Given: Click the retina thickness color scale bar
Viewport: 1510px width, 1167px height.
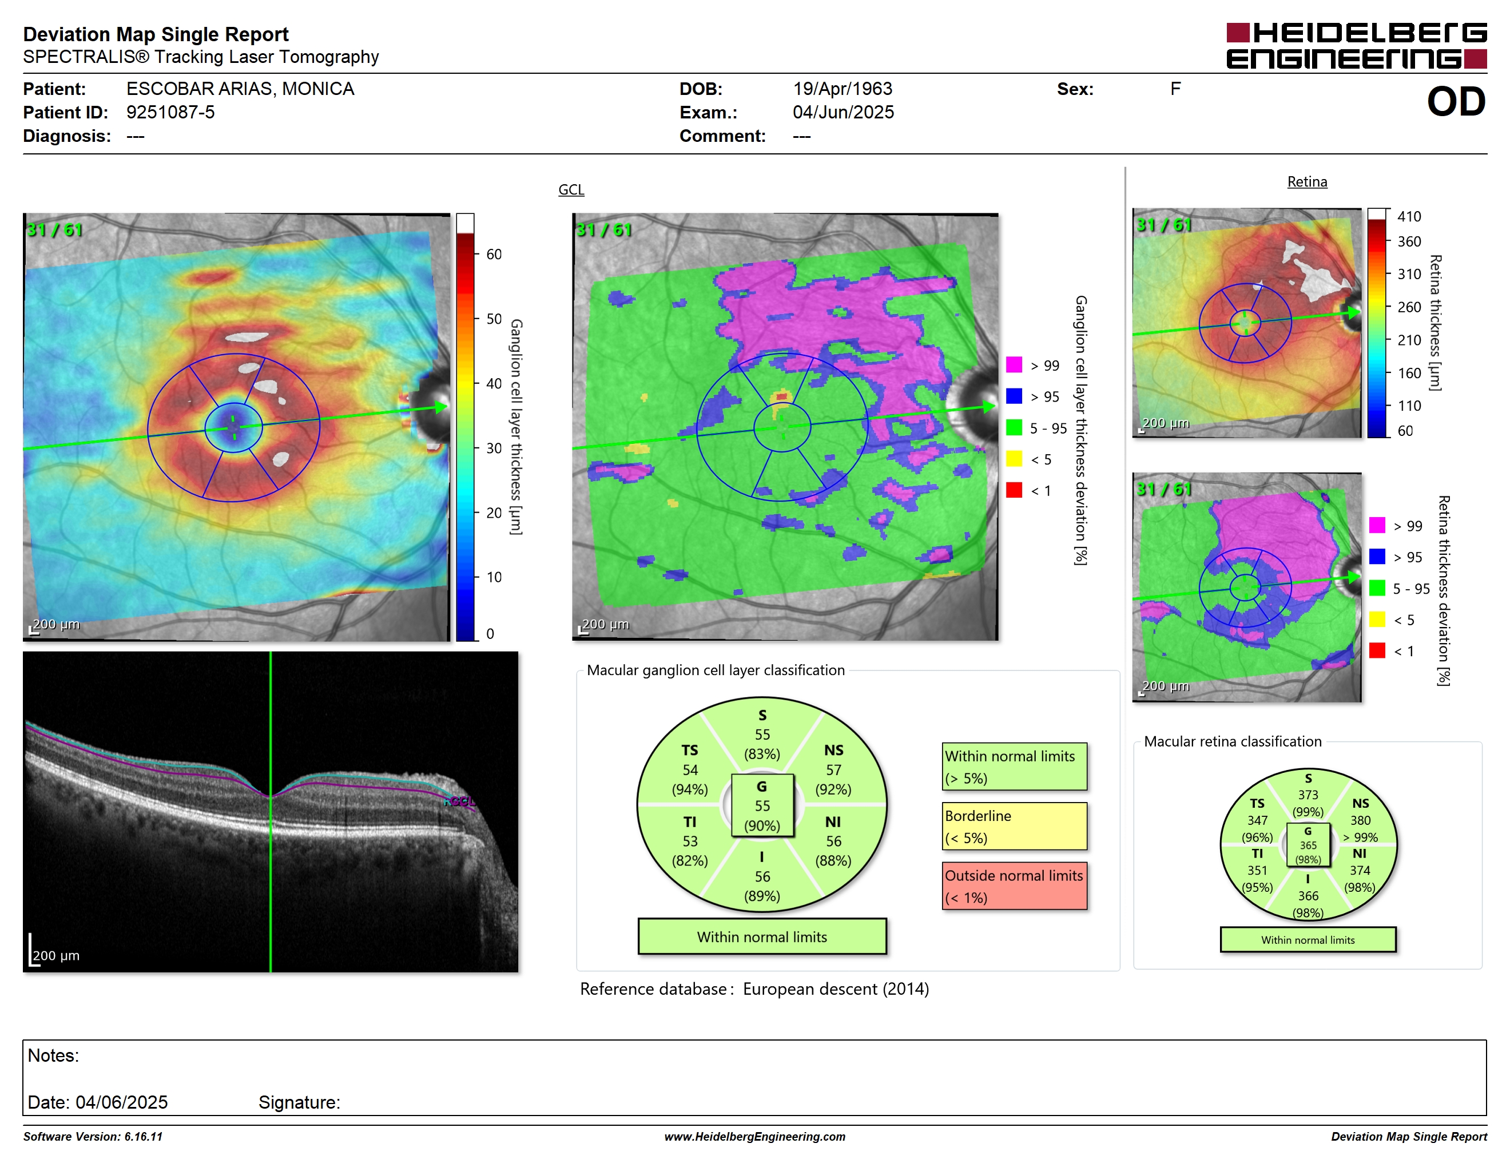Looking at the screenshot, I should tap(1377, 323).
